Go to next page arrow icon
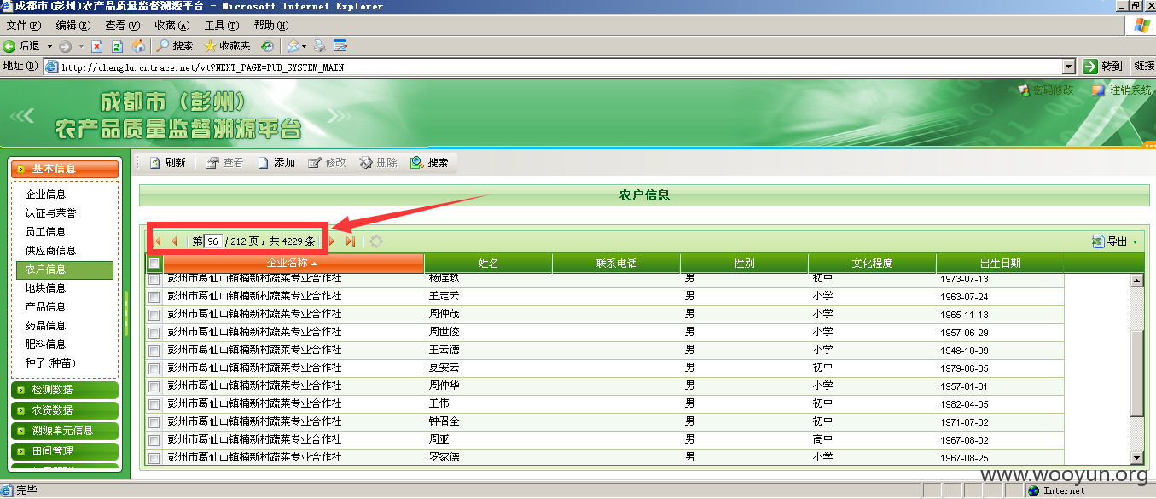1156x499 pixels. pyautogui.click(x=333, y=241)
